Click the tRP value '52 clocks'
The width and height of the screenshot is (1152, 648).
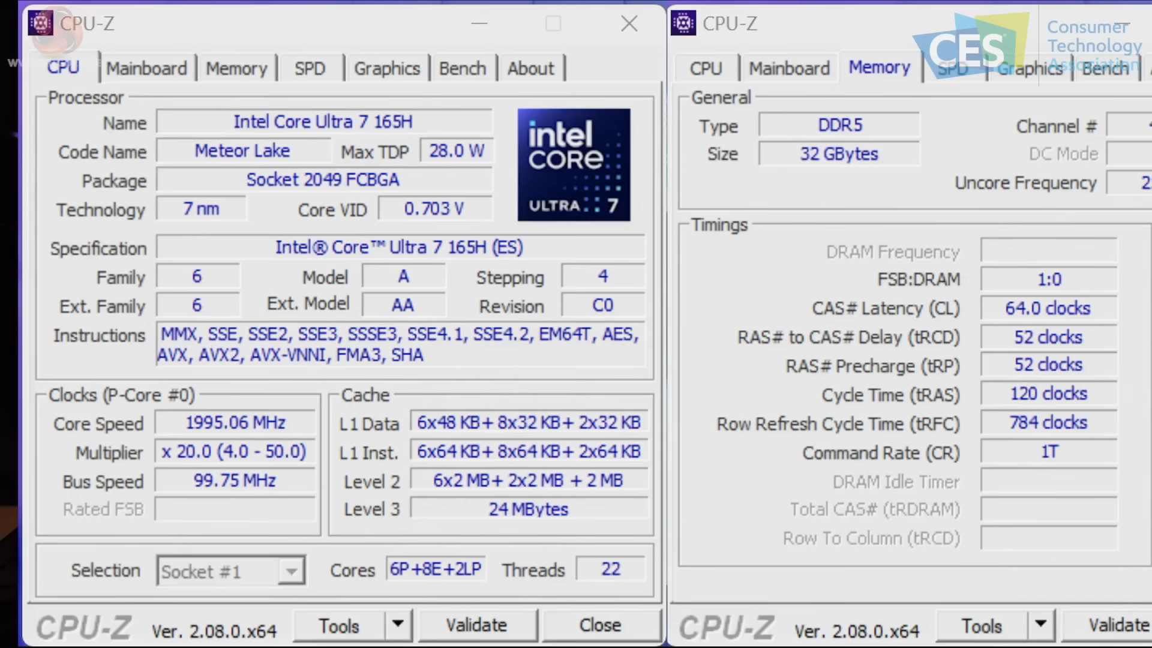1049,365
